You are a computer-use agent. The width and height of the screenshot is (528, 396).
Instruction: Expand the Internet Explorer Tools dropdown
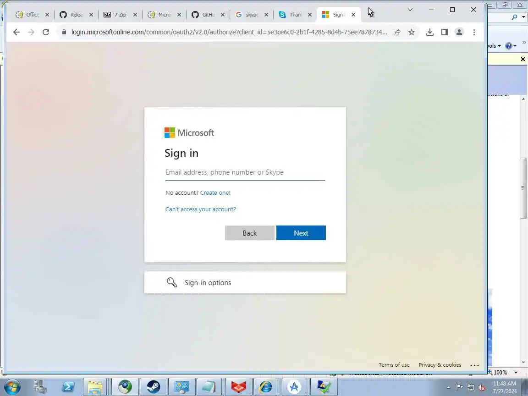coord(494,46)
